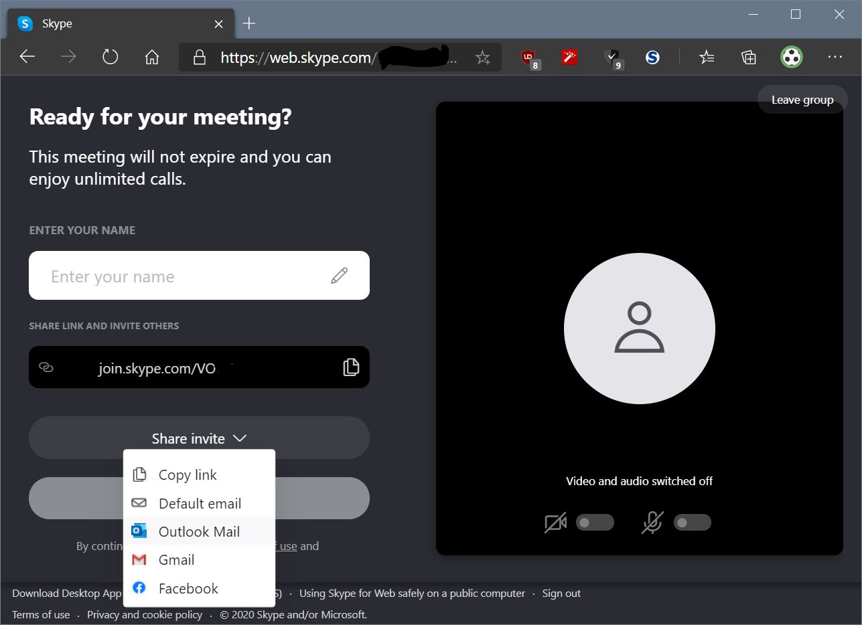Open browser Settings and more menu
This screenshot has height=625, width=862.
[835, 58]
